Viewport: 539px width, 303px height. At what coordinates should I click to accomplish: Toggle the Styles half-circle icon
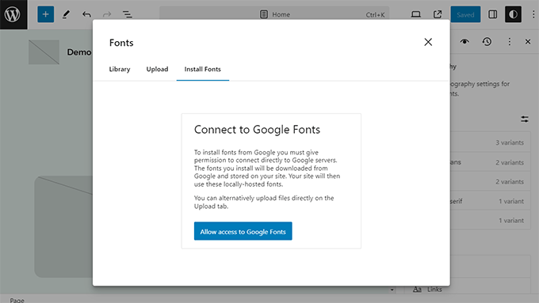click(x=513, y=14)
